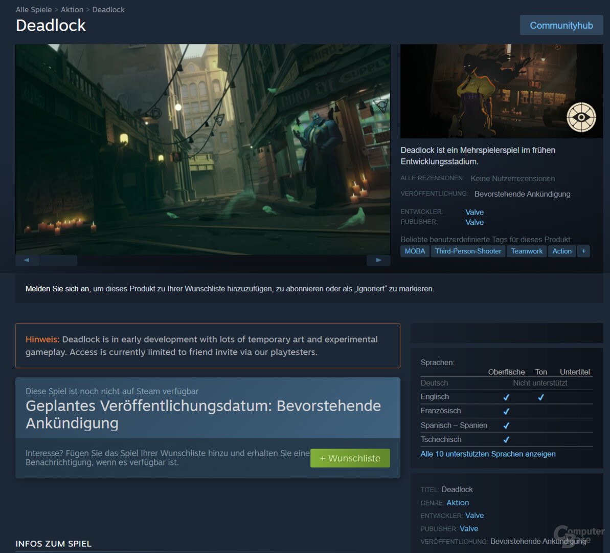Click the 'Englisch' language row label
610x553 pixels.
click(435, 397)
